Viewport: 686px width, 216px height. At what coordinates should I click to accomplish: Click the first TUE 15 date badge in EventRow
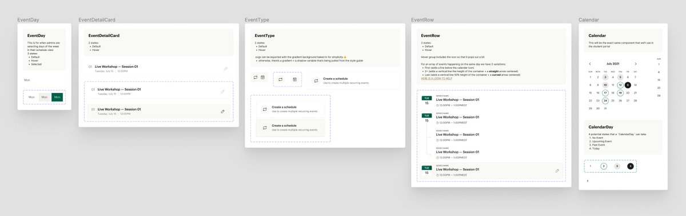(426, 100)
